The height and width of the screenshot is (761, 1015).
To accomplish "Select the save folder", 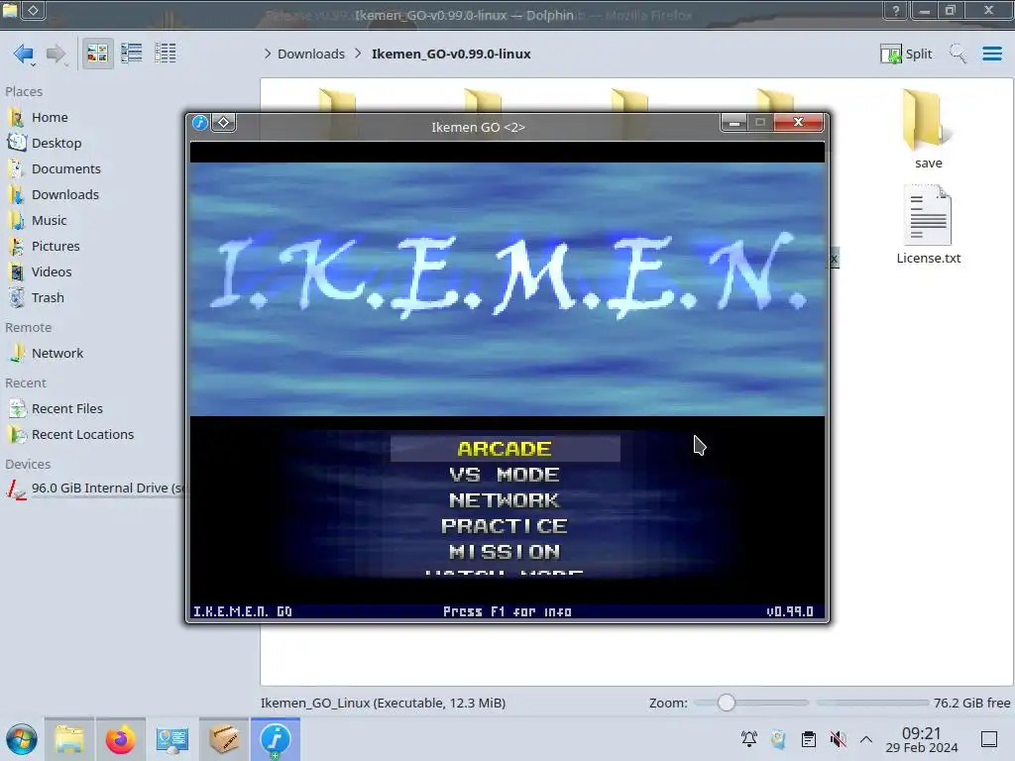I will (x=928, y=129).
